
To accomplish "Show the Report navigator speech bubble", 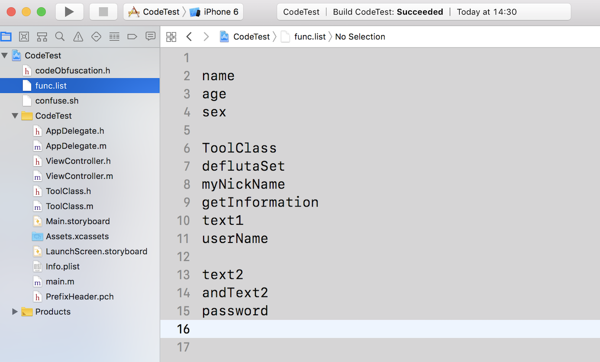I will point(150,37).
